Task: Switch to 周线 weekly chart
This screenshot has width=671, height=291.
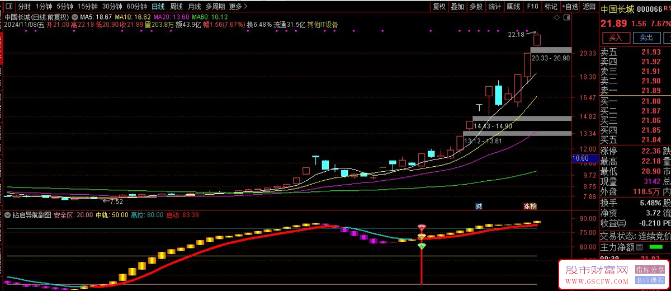Action: click(176, 7)
